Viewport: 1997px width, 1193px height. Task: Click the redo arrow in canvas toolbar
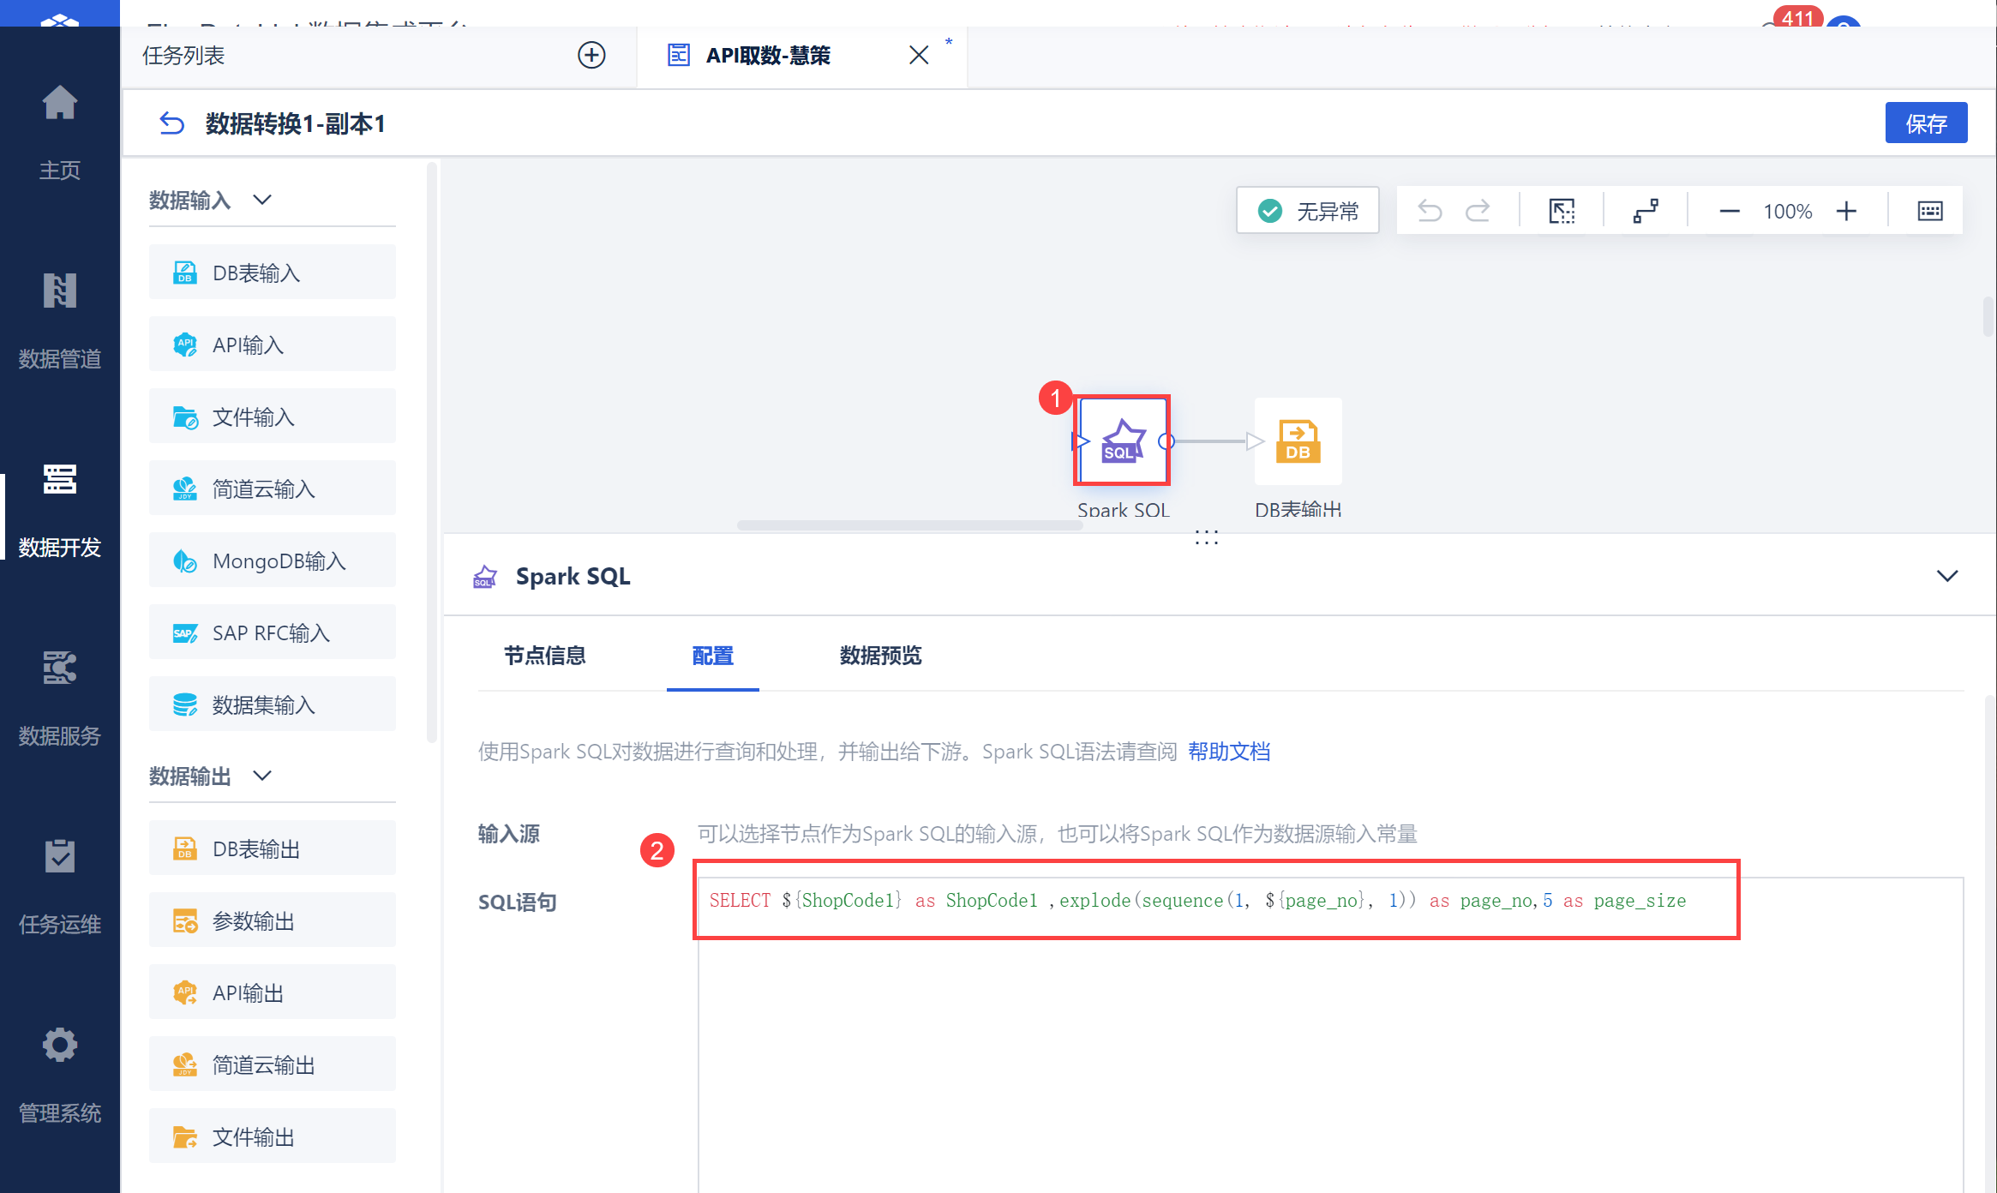click(x=1478, y=211)
